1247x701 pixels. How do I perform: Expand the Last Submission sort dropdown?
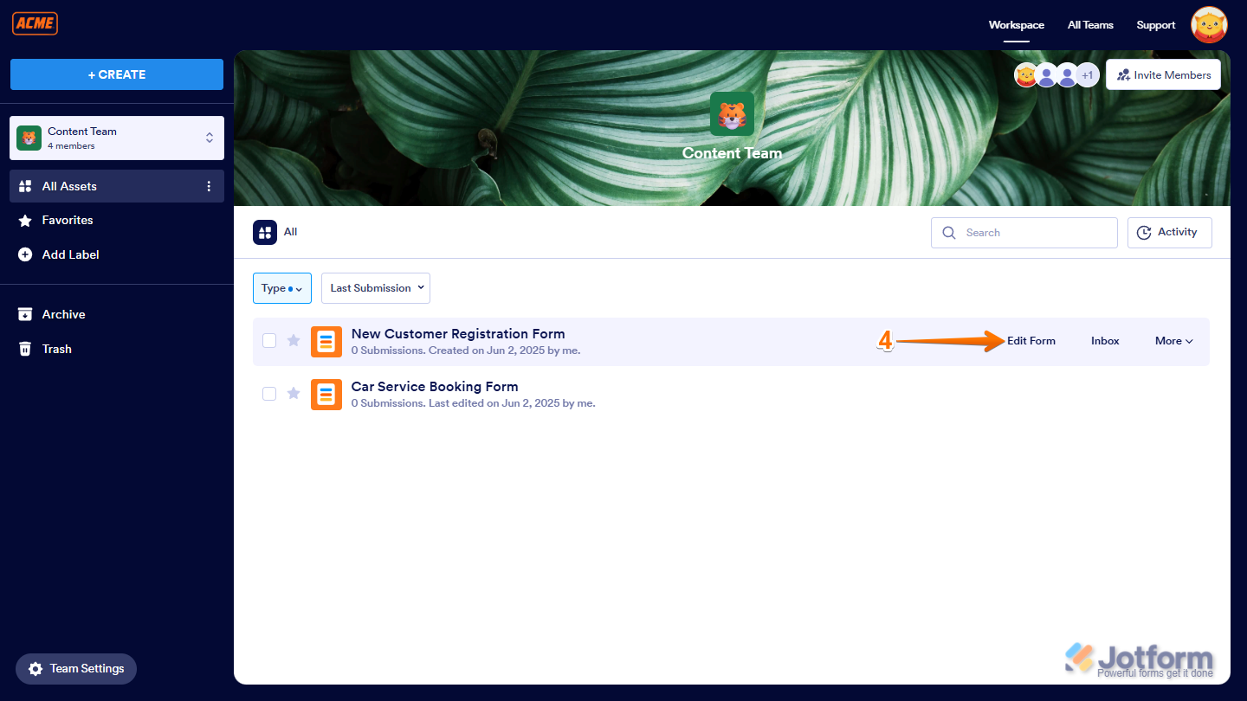click(375, 287)
